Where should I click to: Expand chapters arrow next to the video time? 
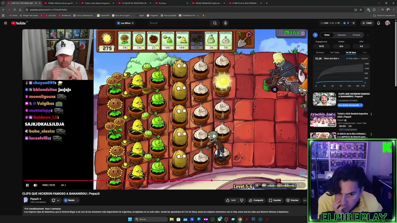[65, 185]
